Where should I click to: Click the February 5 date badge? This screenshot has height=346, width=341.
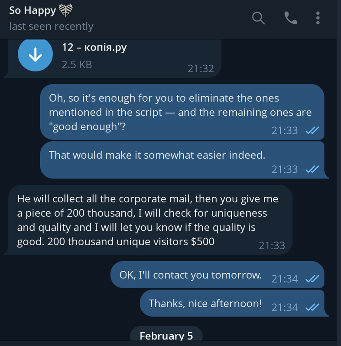(166, 336)
